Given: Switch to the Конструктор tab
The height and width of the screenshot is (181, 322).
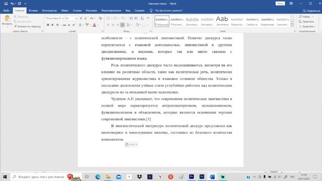Looking at the screenshot, I should pos(49,11).
